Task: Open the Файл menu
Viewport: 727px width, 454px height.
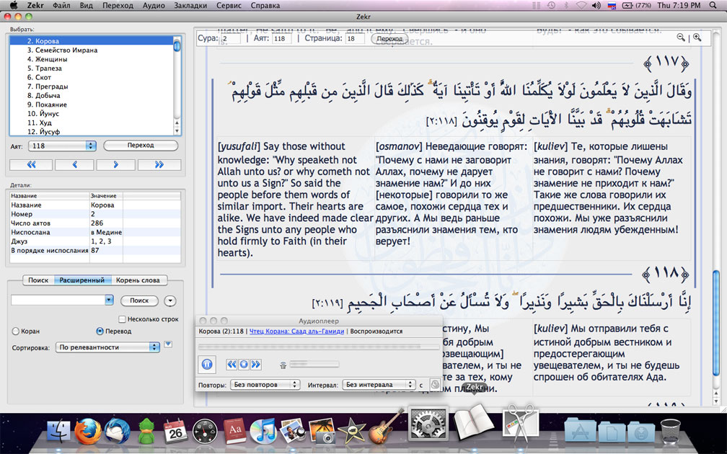Action: [x=61, y=6]
